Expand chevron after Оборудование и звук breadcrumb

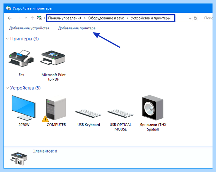(128, 18)
